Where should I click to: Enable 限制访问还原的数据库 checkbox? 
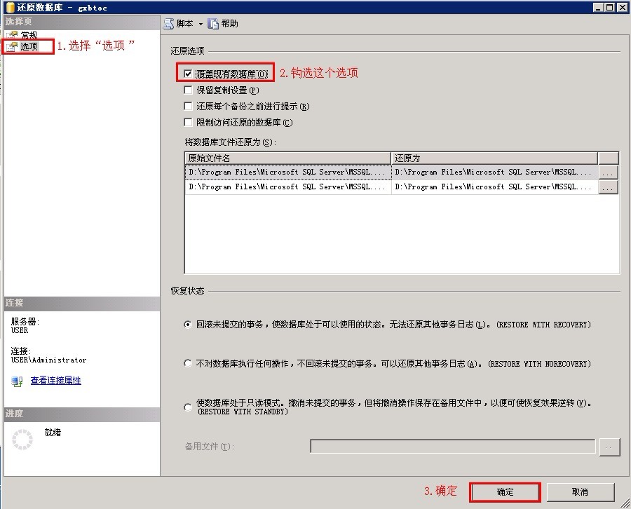tap(187, 122)
